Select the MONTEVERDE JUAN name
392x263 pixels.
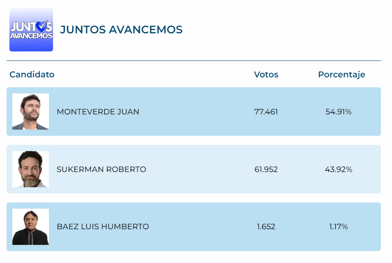98,112
